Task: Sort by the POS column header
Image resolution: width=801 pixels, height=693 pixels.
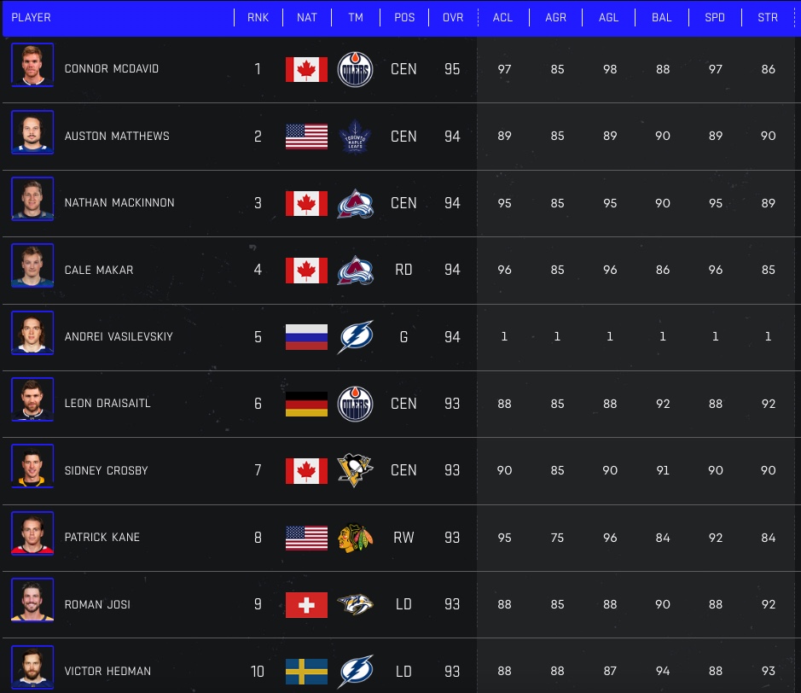Action: pos(404,17)
